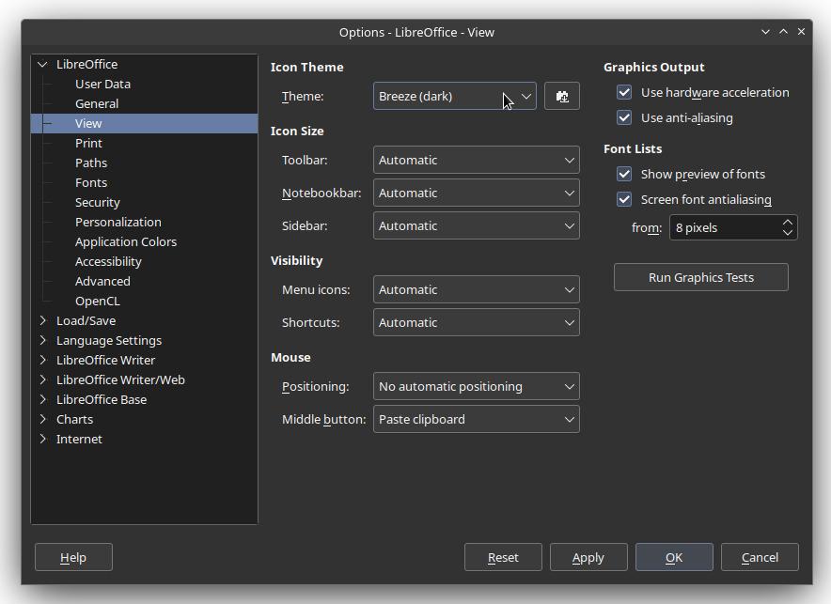Toggle Use hardware acceleration checkbox
This screenshot has width=831, height=604.
[x=624, y=92]
